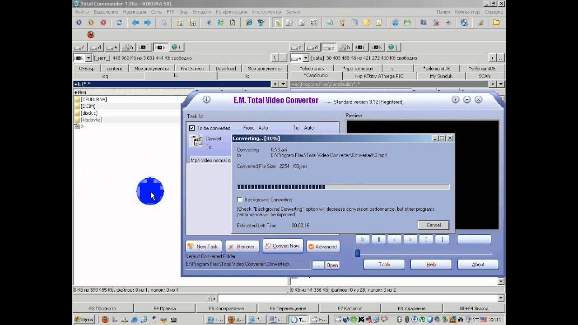Open the Инструменты menu
Viewport: 578px width, 325px height.
(267, 12)
